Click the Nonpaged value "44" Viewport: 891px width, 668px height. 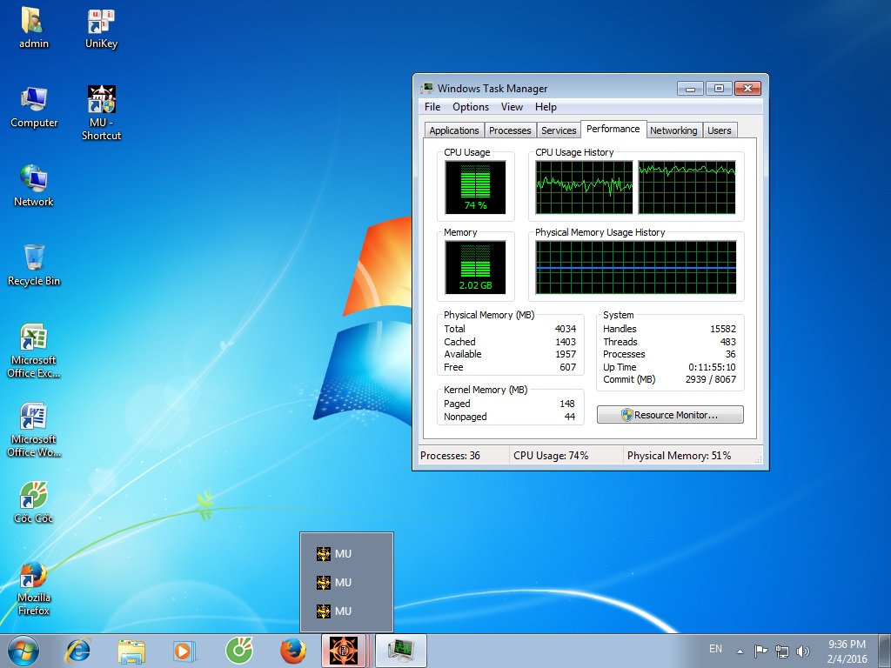tap(570, 417)
